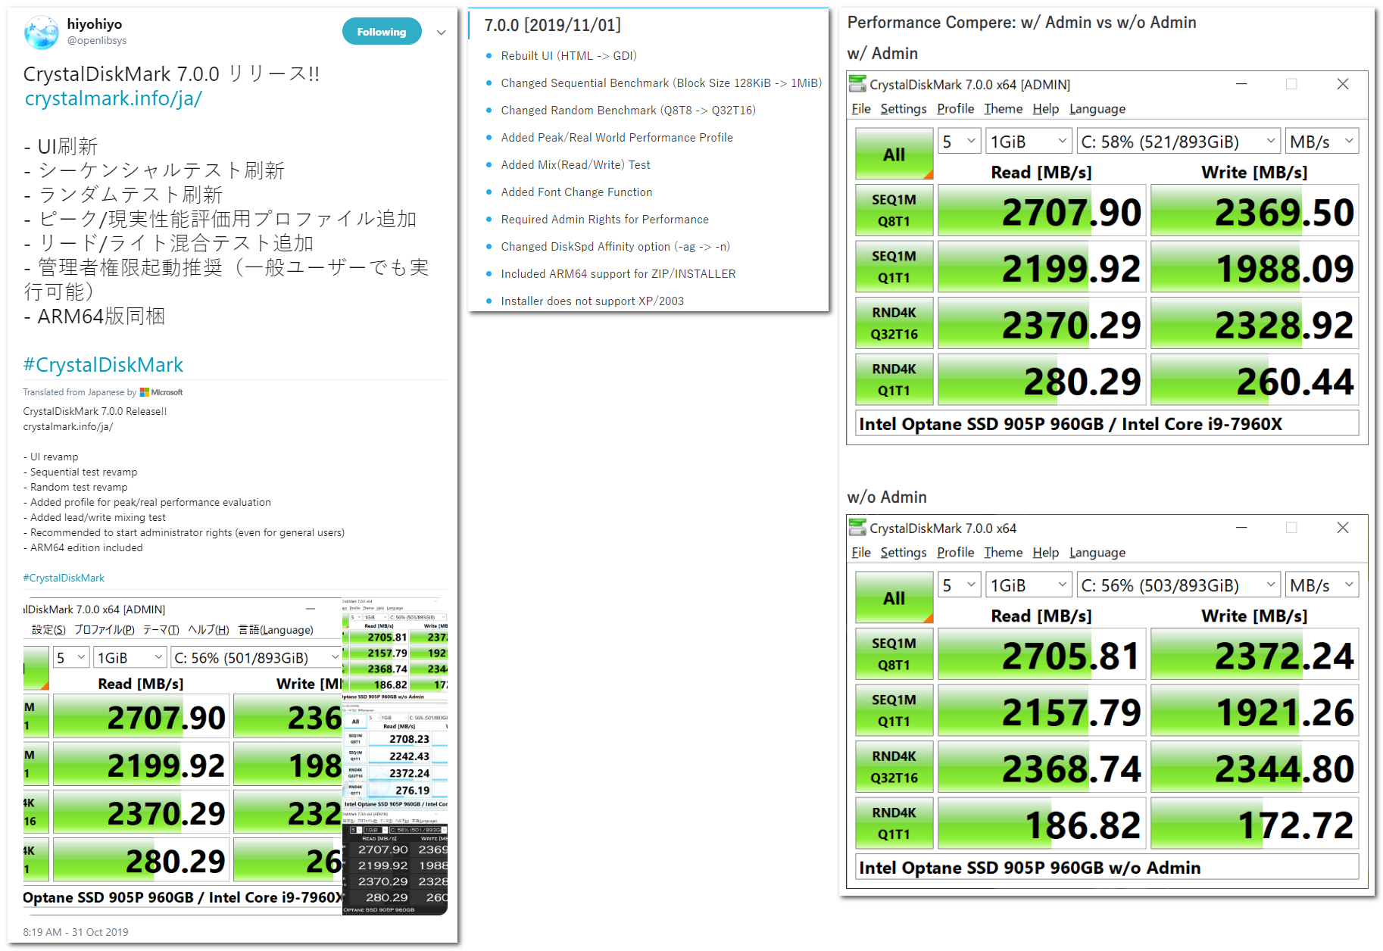Viewport: 1383px width, 951px height.
Task: Click Microsoft translator logo
Action: point(161,392)
